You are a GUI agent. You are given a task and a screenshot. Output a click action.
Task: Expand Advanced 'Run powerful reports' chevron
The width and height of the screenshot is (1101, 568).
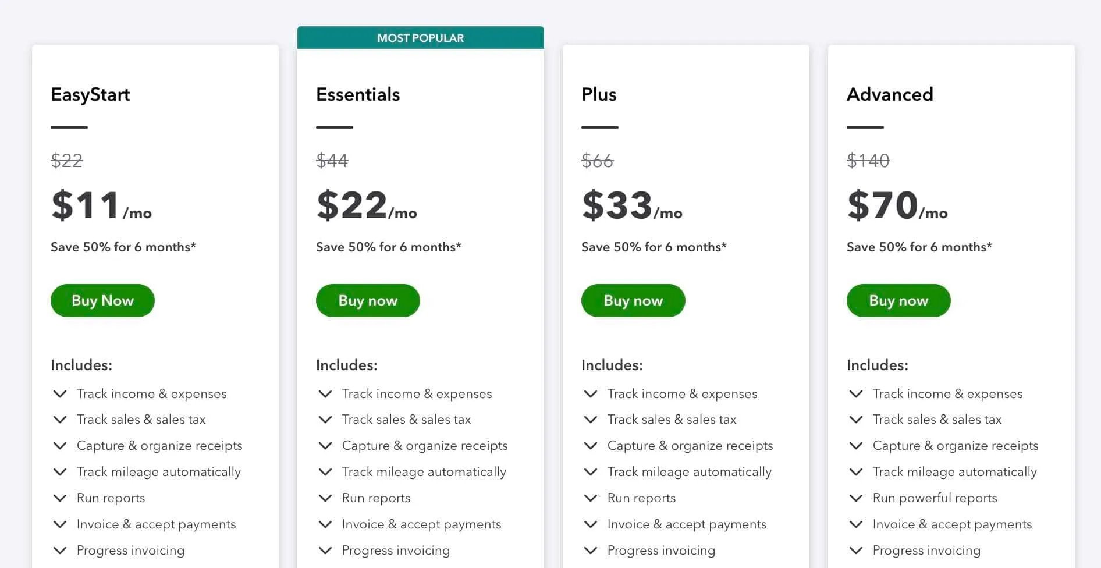point(855,498)
